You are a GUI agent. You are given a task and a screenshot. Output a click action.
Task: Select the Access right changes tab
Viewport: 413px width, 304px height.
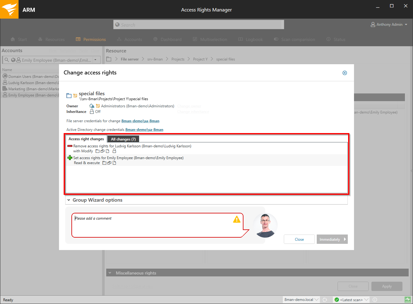coord(86,139)
